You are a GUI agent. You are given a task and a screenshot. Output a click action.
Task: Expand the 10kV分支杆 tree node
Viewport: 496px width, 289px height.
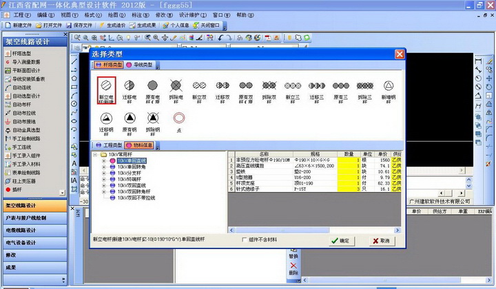104,173
